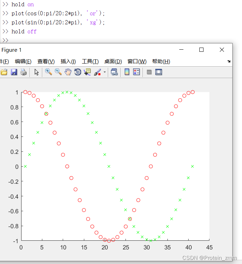Open the 工具(T) Tools menu
This screenshot has height=264, width=242.
90,61
